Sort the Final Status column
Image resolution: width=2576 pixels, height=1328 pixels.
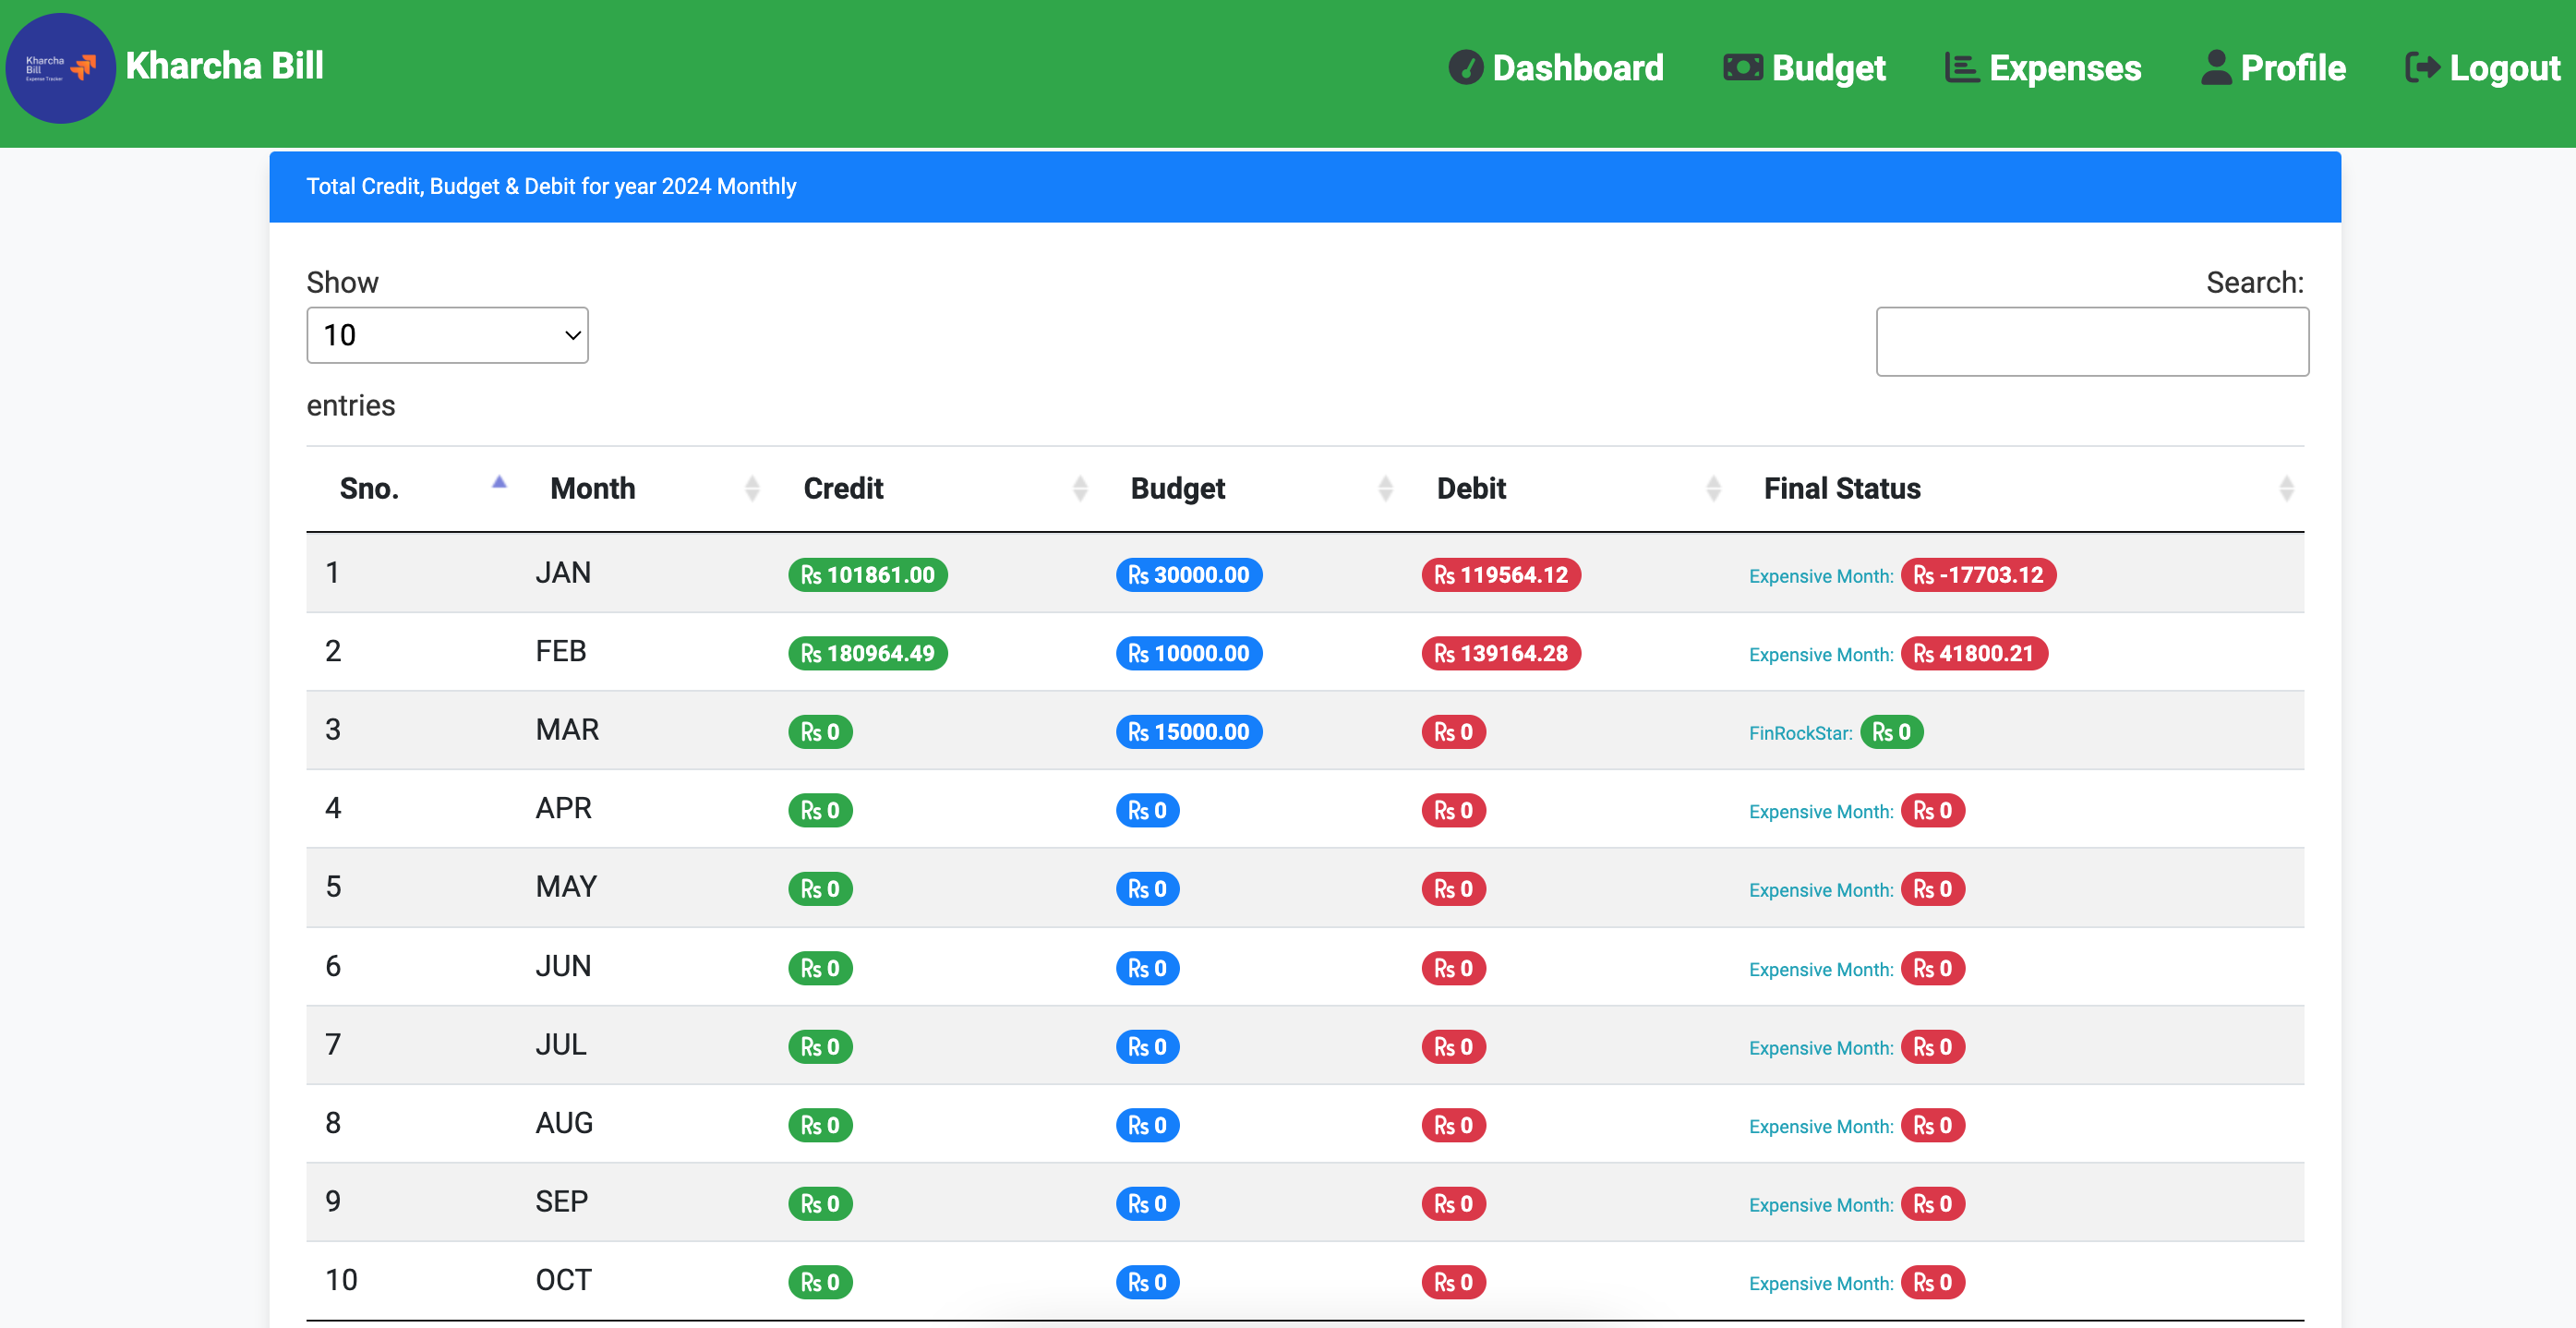coord(2289,488)
